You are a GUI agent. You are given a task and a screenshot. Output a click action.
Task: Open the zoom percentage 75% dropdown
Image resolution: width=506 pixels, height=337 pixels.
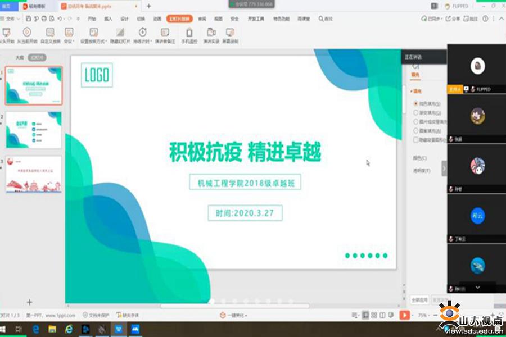(x=423, y=316)
